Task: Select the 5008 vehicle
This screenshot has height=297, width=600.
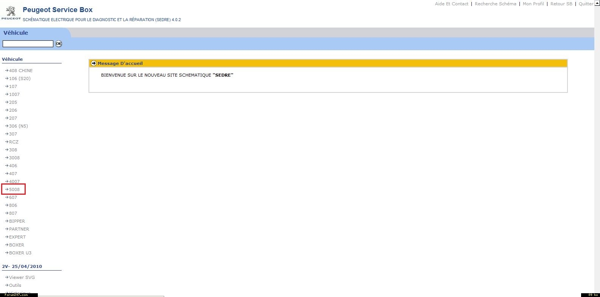Action: click(14, 189)
